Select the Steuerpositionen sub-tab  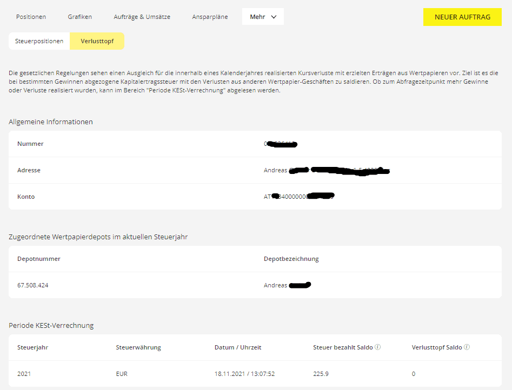click(39, 41)
